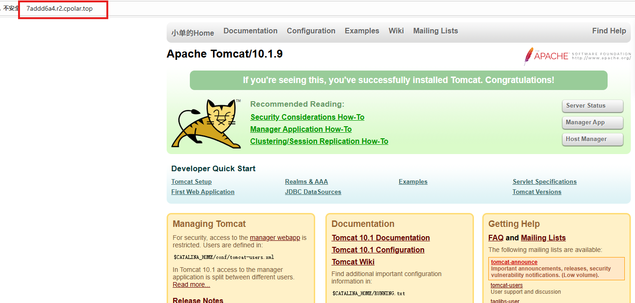Open Clustering/Session Replication How-To link

(319, 142)
